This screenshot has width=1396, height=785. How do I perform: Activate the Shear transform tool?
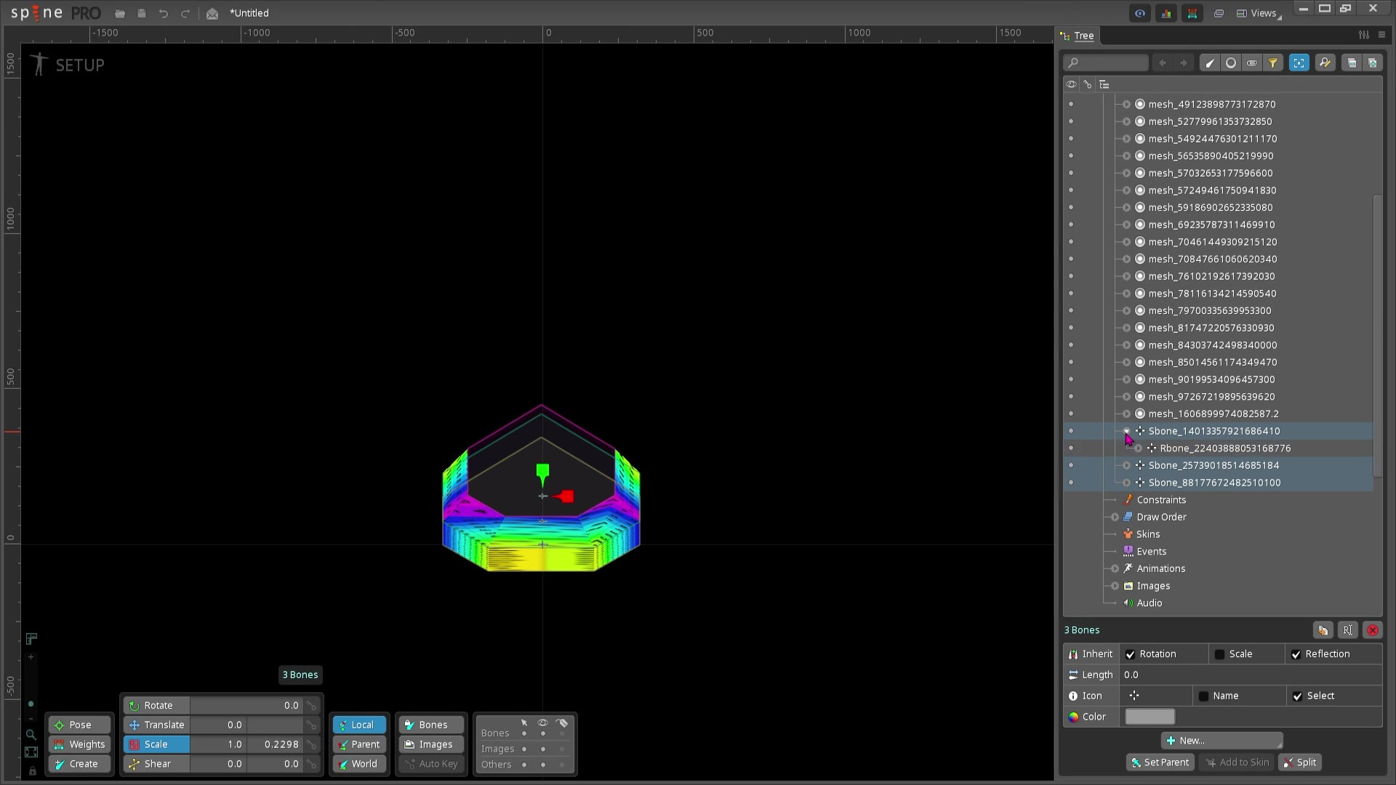click(x=156, y=764)
